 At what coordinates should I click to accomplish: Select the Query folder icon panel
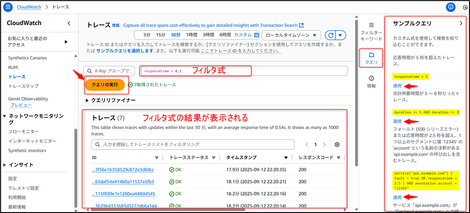(371, 58)
